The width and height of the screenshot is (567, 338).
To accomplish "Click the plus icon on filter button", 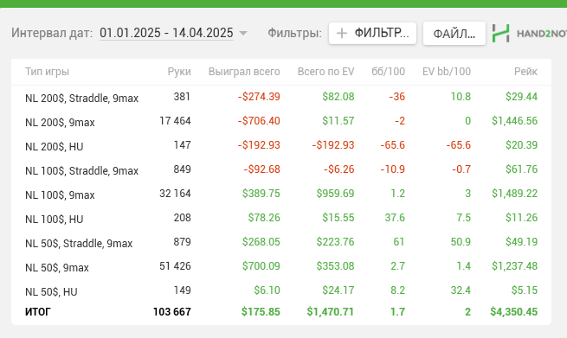I will click(341, 33).
